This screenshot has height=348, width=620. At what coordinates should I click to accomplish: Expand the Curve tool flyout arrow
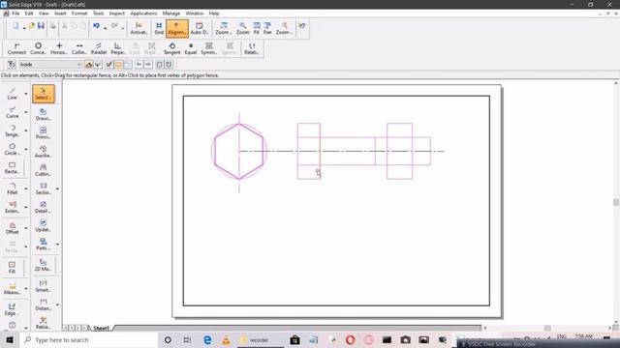(x=26, y=112)
